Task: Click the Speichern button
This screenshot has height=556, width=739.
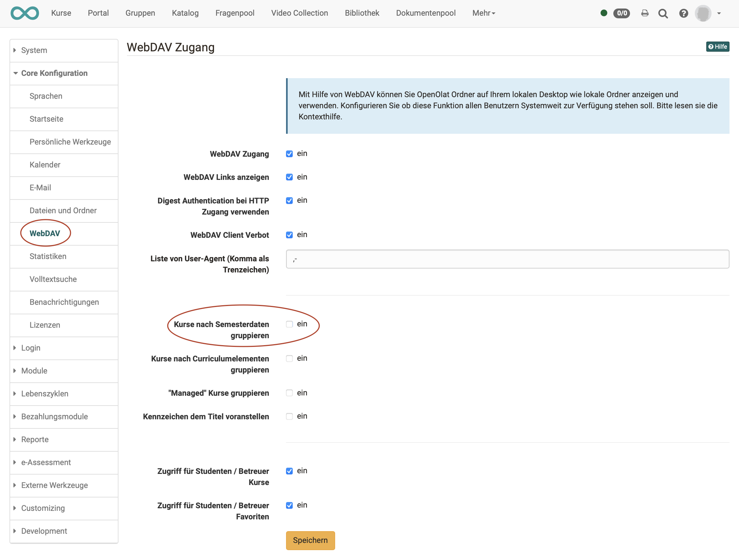Action: click(310, 540)
